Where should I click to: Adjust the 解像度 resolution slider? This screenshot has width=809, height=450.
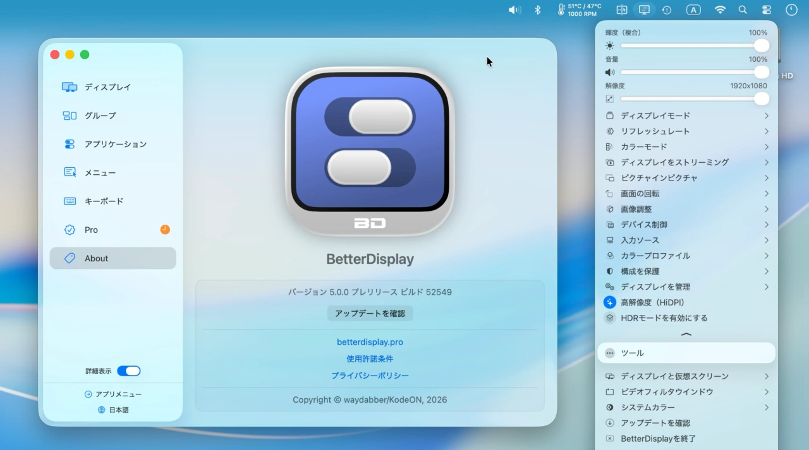[694, 98]
